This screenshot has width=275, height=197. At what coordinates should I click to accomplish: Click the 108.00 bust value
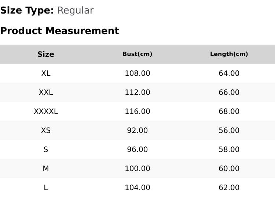137,73
